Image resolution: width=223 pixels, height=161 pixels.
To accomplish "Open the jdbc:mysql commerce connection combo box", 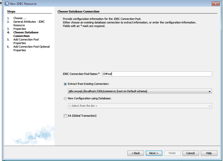I will 140,91.
